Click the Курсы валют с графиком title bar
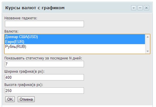This screenshot has height=107, width=156. pyautogui.click(x=66, y=8)
